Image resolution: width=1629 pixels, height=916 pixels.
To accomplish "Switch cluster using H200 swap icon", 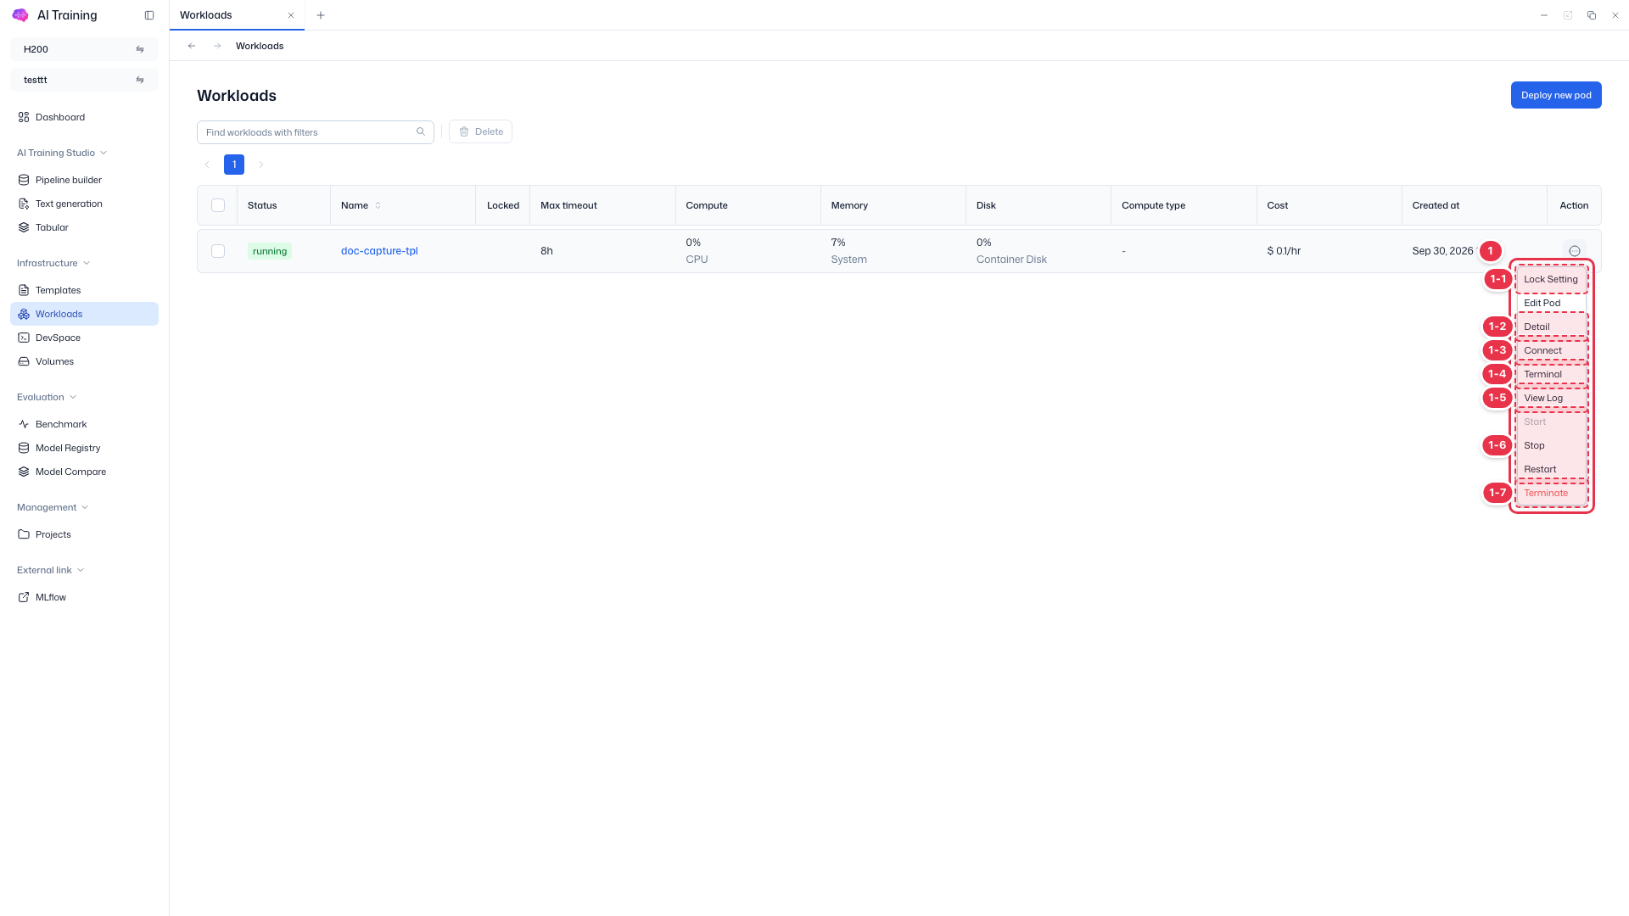I will coord(140,49).
